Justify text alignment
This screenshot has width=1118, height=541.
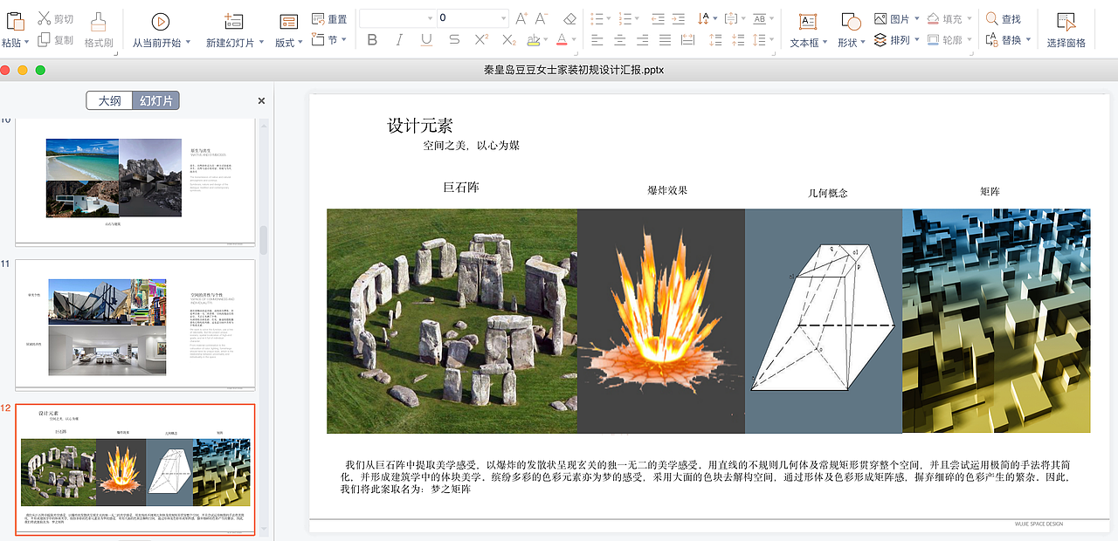pos(666,40)
